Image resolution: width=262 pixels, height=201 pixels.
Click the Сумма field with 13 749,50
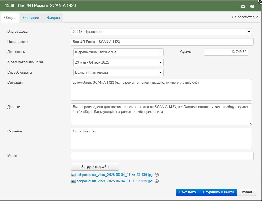pyautogui.click(x=226, y=52)
